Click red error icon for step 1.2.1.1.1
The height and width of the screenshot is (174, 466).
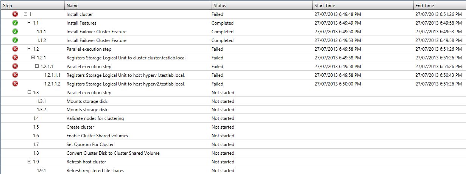point(15,75)
